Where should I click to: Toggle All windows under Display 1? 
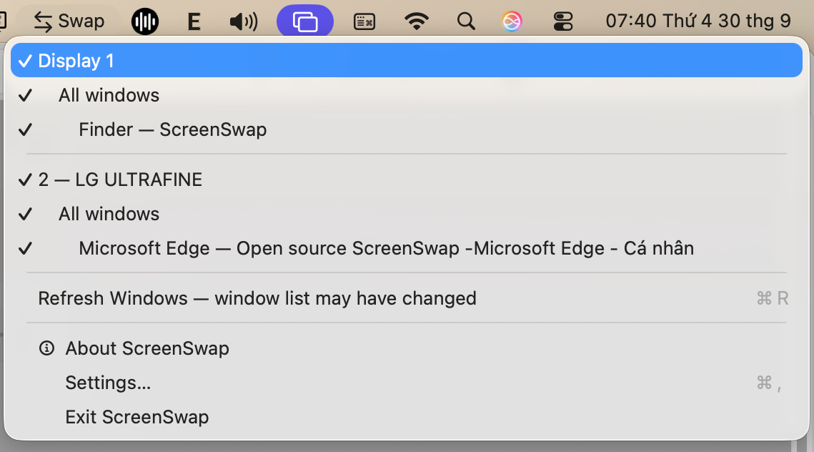click(x=407, y=95)
